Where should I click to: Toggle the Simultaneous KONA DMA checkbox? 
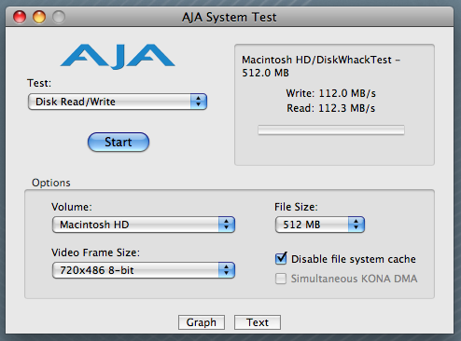[x=281, y=279]
